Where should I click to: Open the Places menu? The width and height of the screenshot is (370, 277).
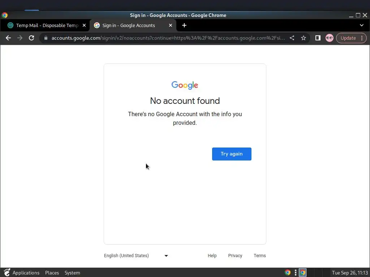tap(52, 273)
